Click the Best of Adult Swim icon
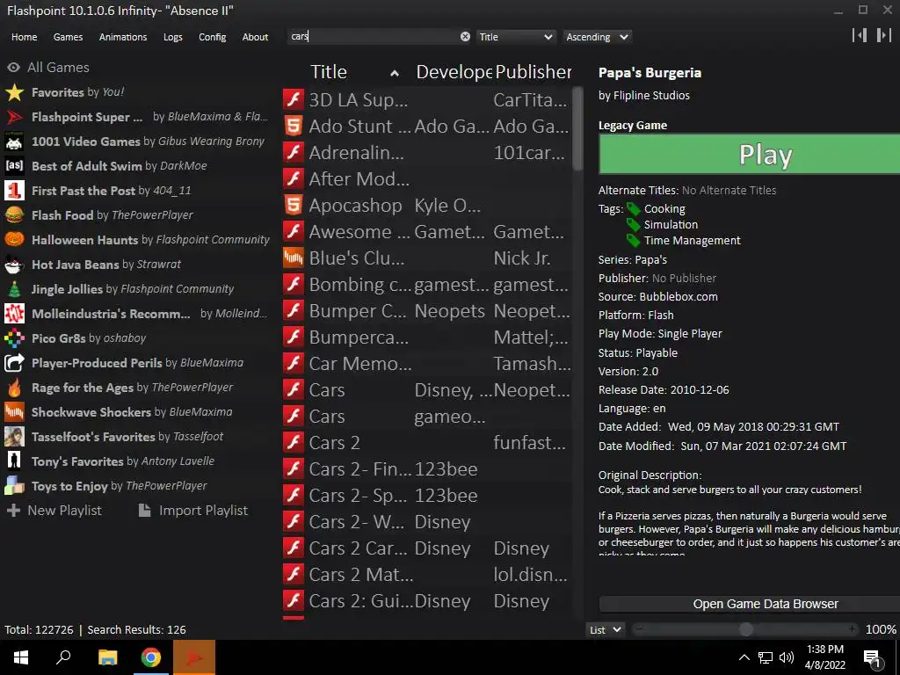The image size is (900, 675). pyautogui.click(x=14, y=166)
